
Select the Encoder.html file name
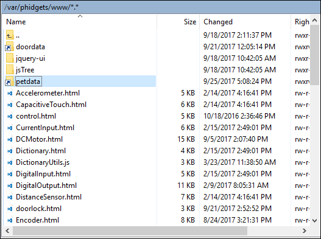pyautogui.click(x=38, y=220)
